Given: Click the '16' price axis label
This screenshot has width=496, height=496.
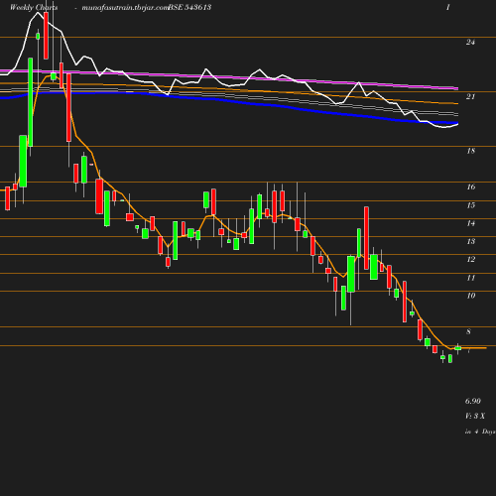Looking at the screenshot, I should pyautogui.click(x=471, y=186).
